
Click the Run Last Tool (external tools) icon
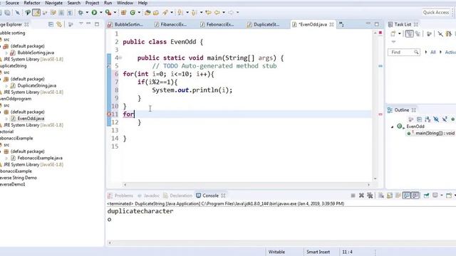pos(108,13)
